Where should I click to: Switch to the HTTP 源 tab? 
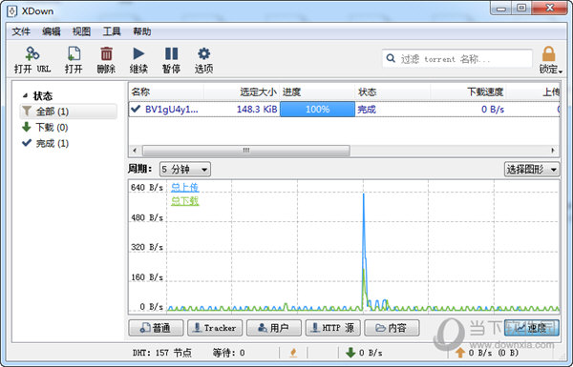click(x=333, y=328)
